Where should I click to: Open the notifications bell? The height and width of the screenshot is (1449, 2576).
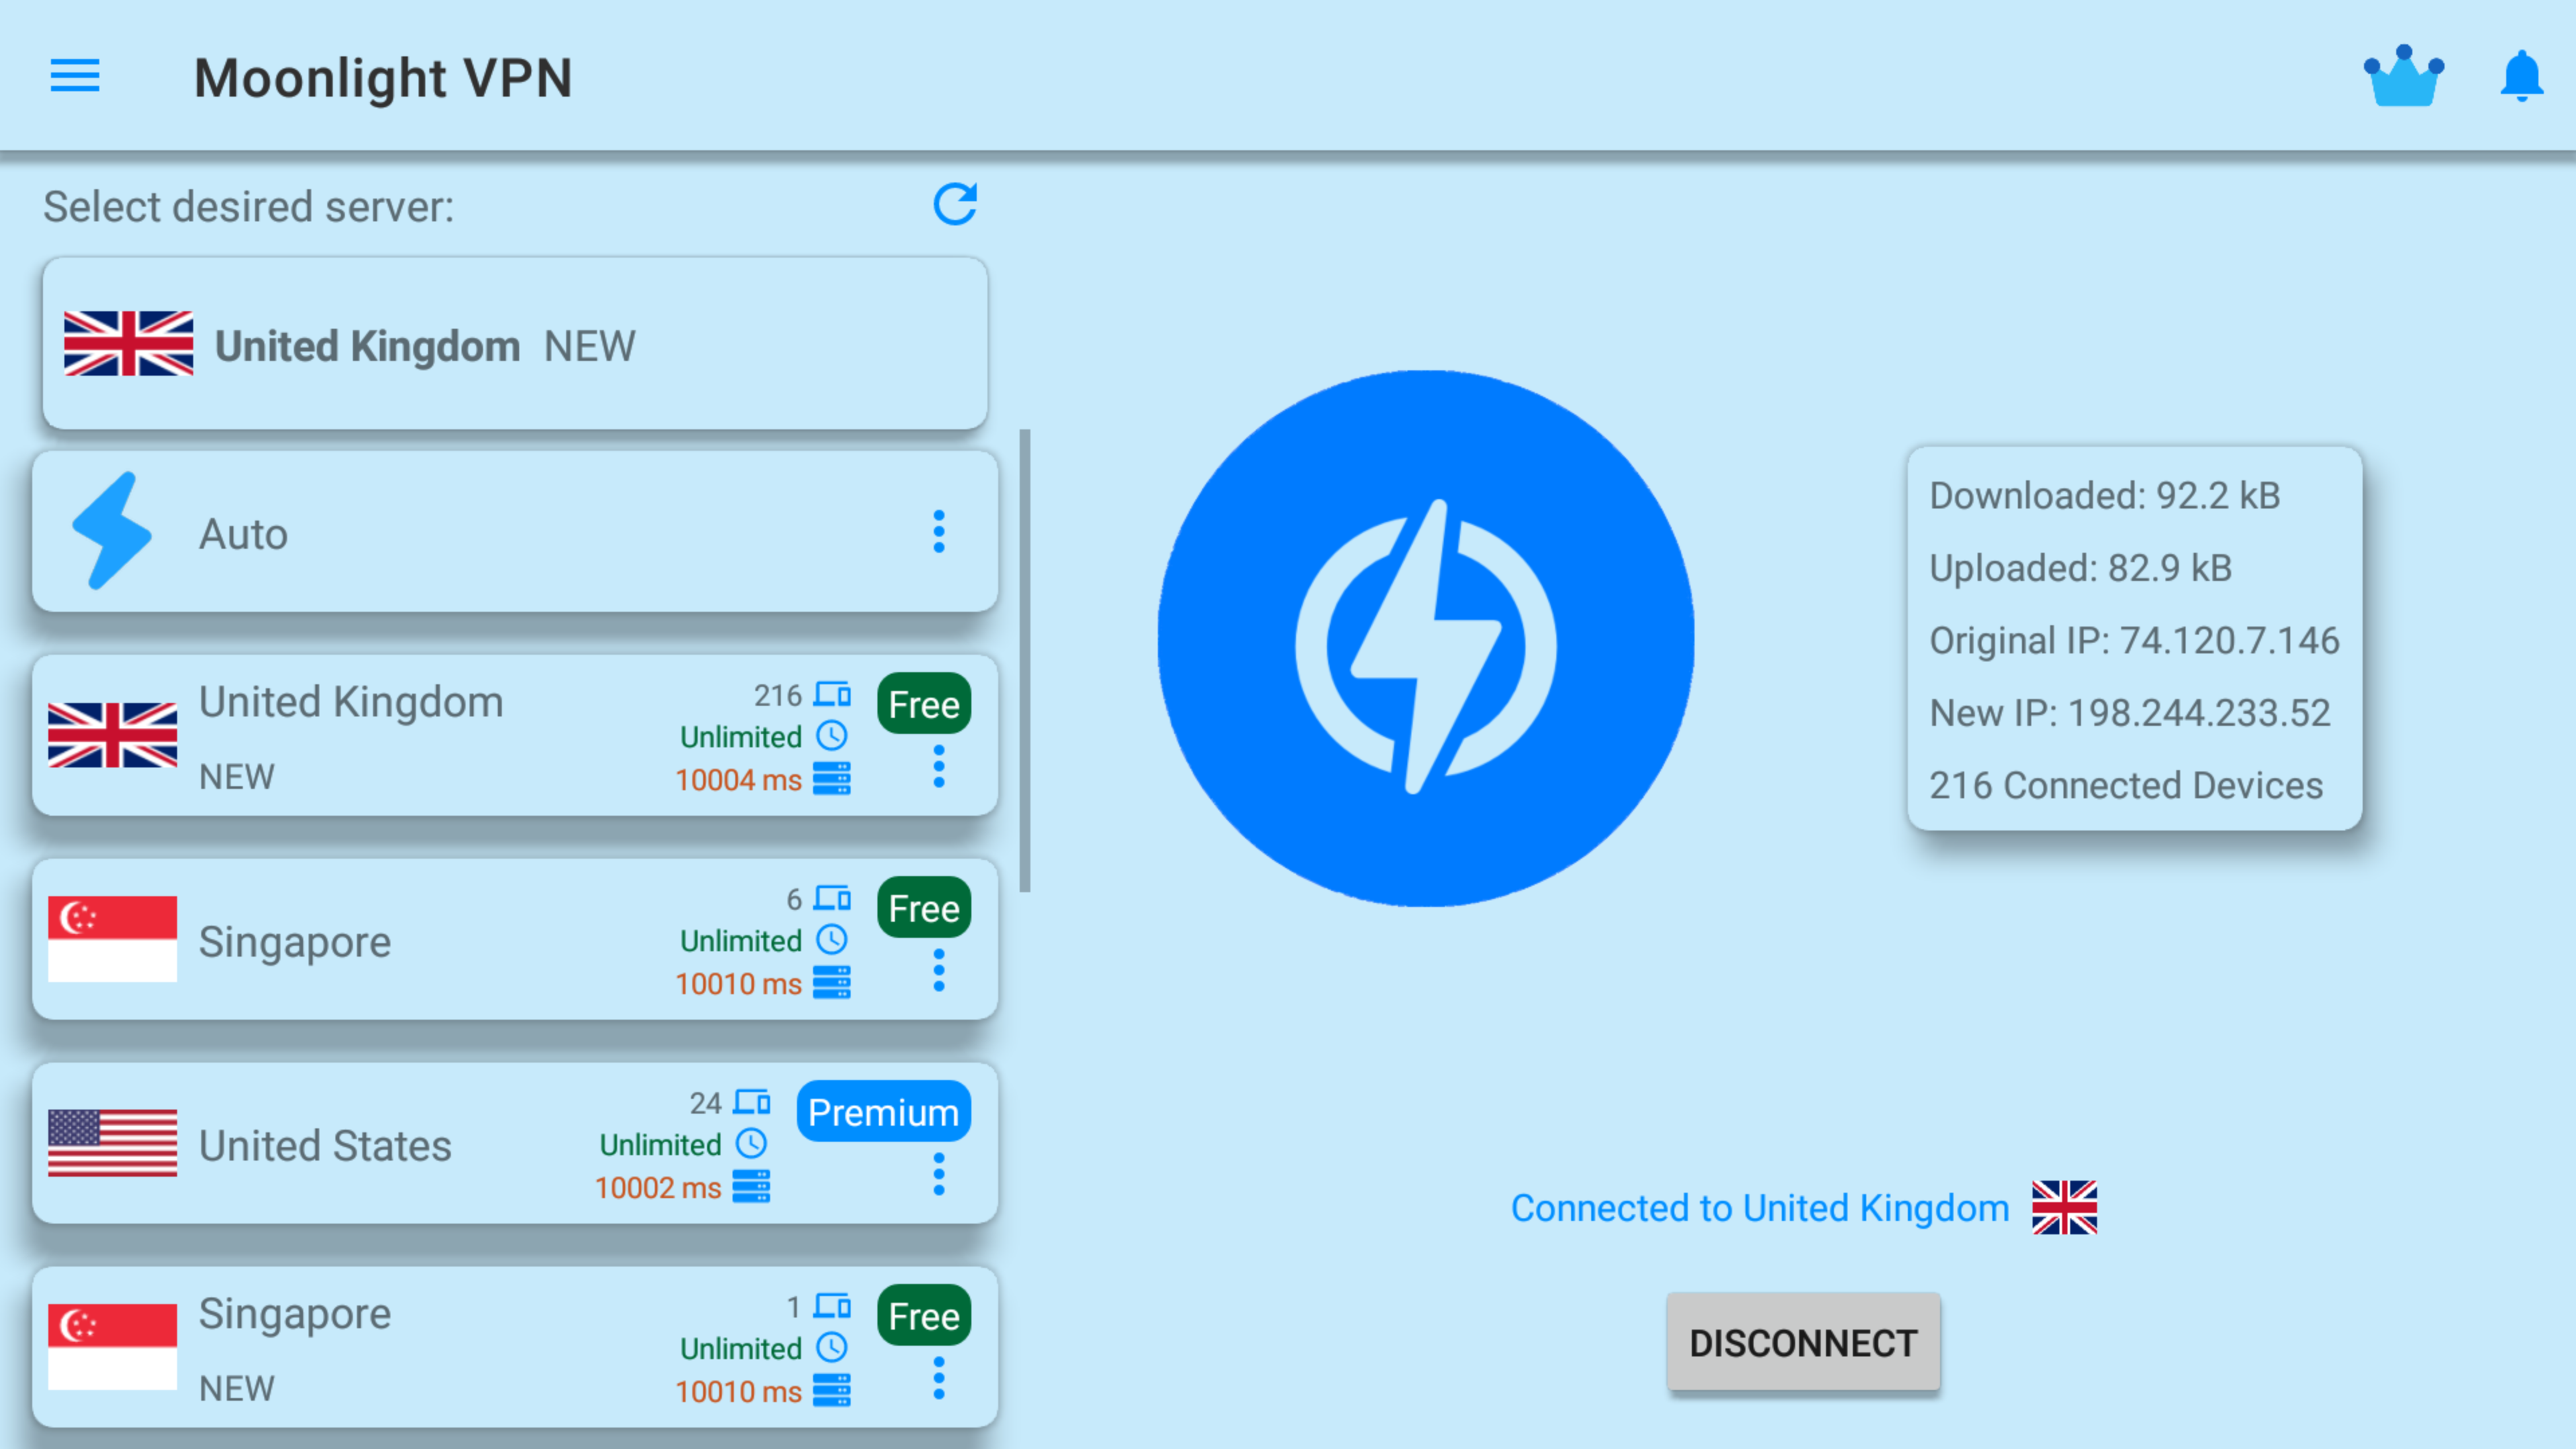(2521, 76)
